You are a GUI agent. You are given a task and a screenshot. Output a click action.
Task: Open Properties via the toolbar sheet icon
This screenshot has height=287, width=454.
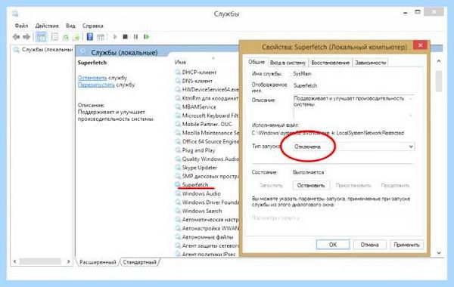click(54, 37)
